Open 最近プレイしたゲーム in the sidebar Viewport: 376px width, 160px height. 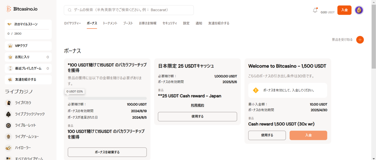[x=28, y=68]
